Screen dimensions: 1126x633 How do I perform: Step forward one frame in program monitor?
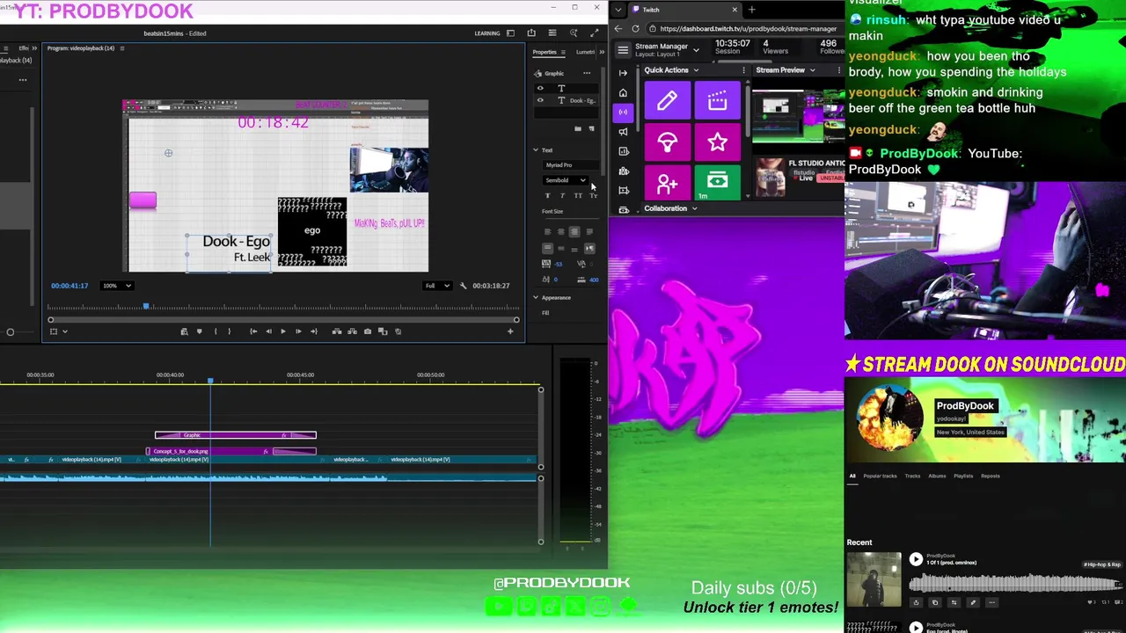tap(298, 331)
